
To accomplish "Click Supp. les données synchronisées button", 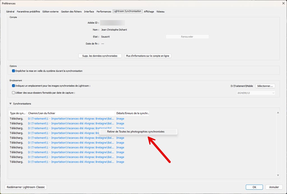I will coord(100,56).
